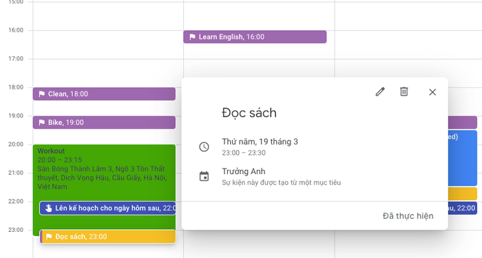Open the blue event behind the popup
Screen dimensions: 482x258
pos(463,158)
